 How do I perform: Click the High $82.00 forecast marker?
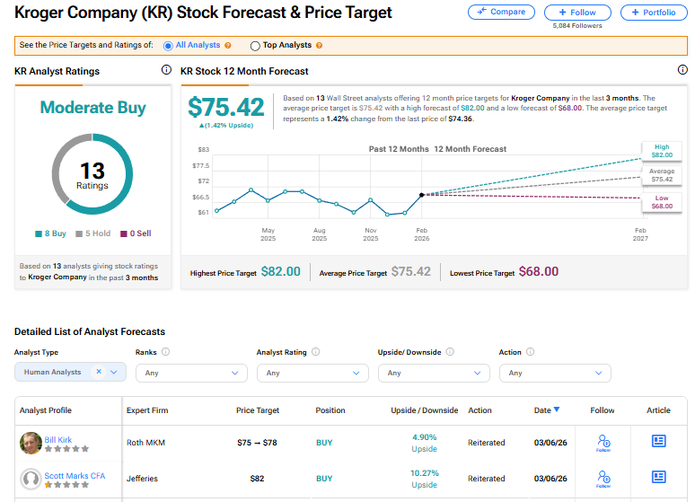662,151
